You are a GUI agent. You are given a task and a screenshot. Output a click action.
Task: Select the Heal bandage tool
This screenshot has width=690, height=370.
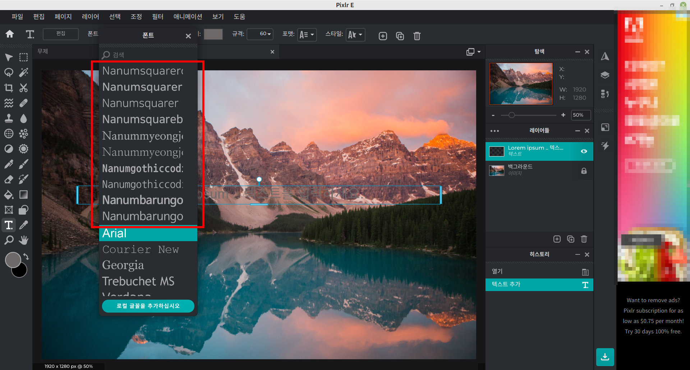pos(24,103)
